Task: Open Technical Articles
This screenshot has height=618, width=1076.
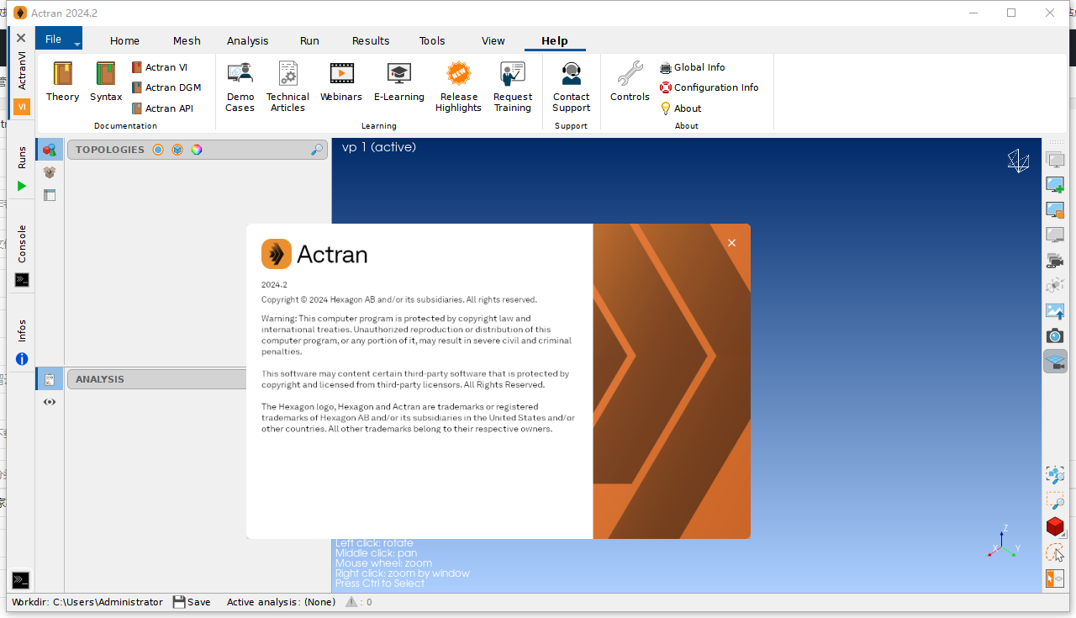Action: pyautogui.click(x=287, y=87)
